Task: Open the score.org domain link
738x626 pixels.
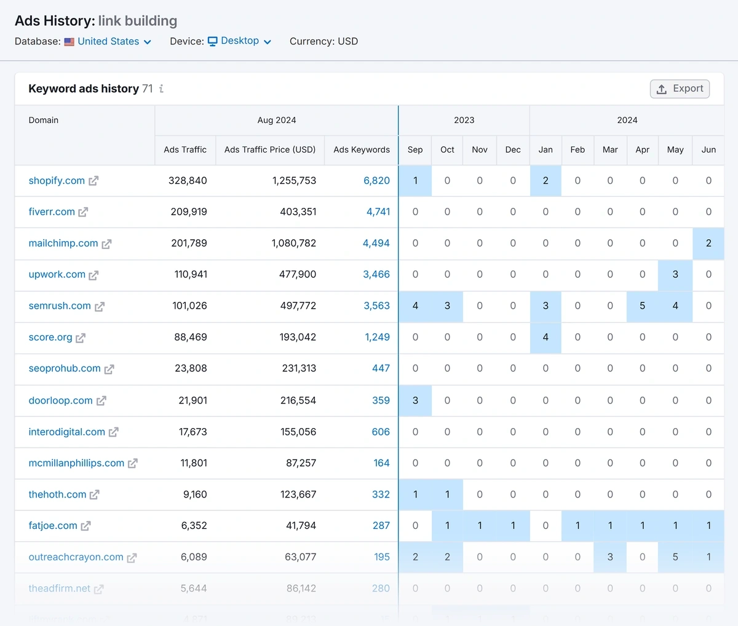Action: tap(50, 337)
